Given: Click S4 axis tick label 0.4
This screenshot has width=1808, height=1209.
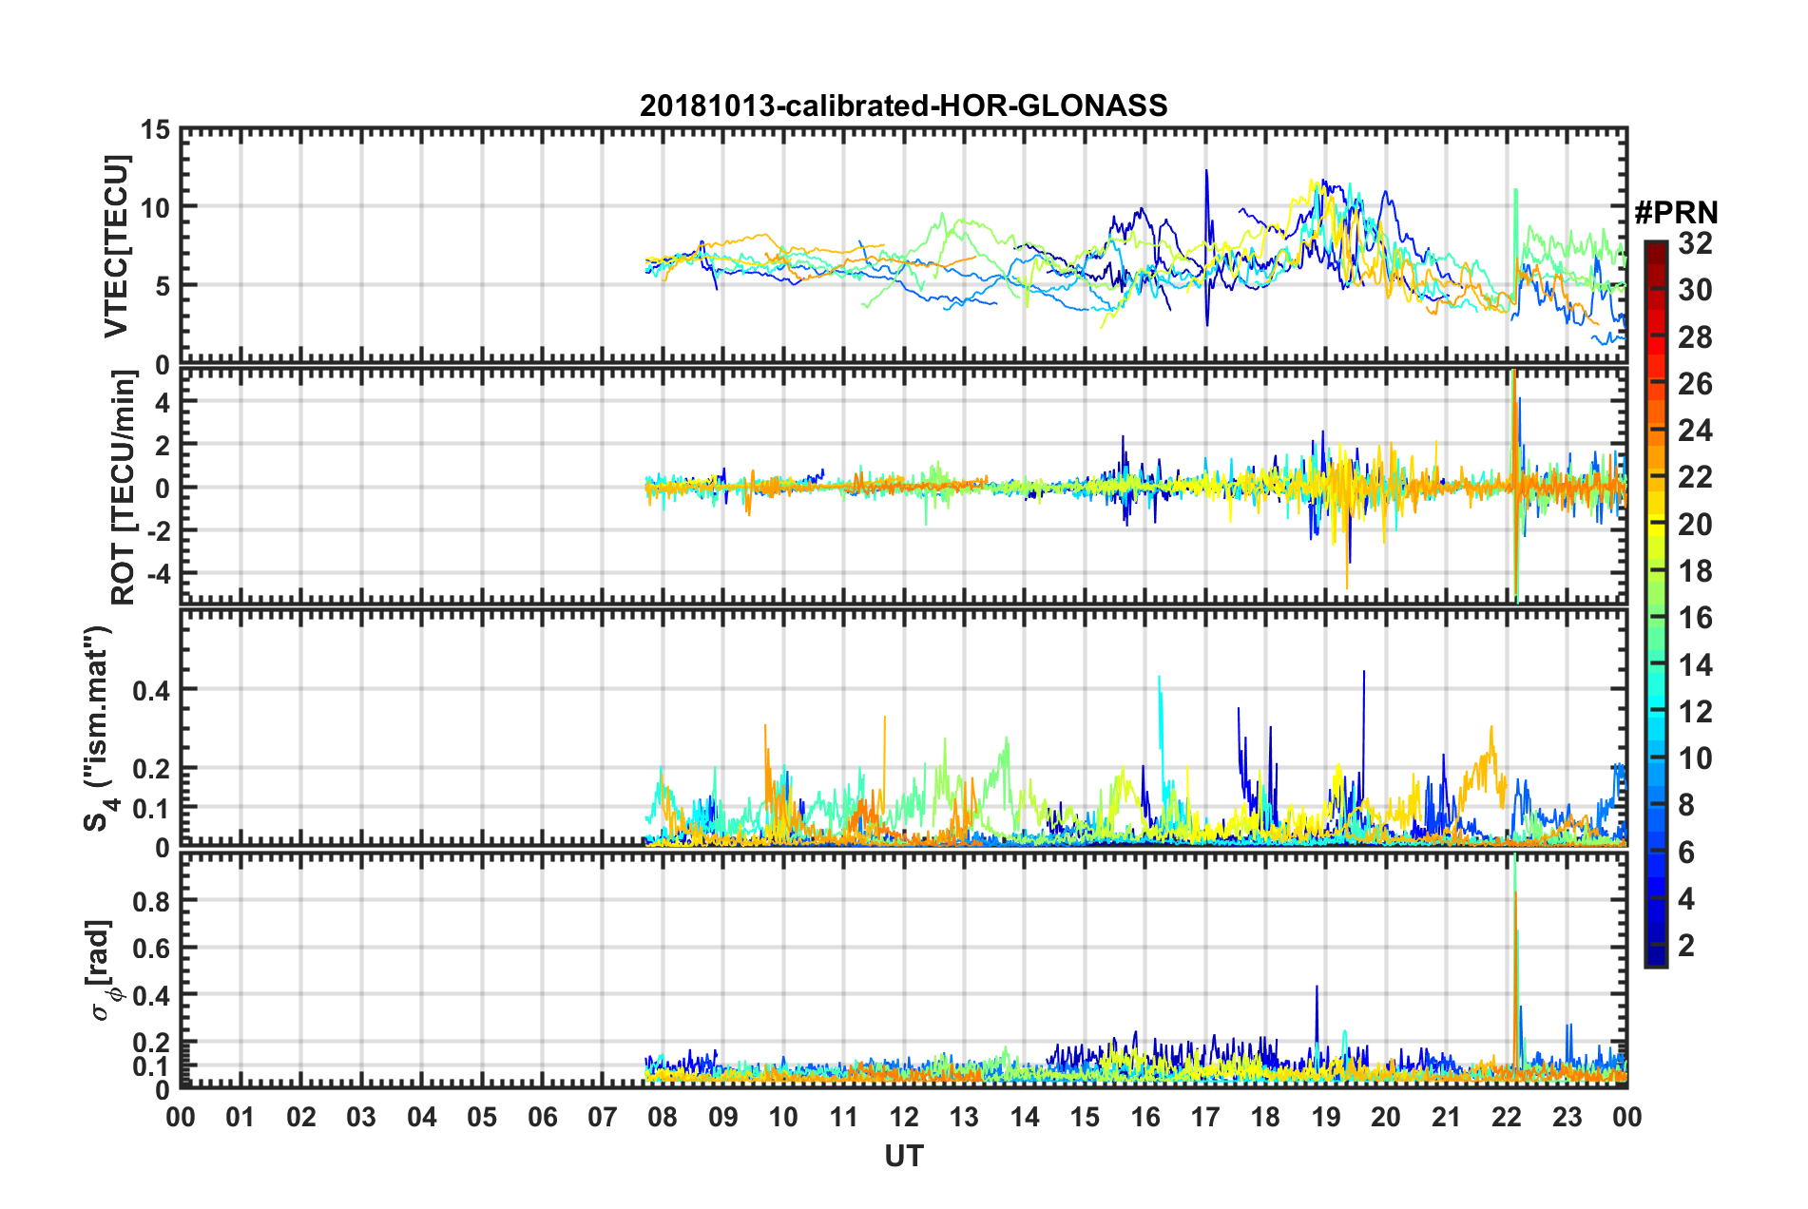Looking at the screenshot, I should click(x=152, y=691).
